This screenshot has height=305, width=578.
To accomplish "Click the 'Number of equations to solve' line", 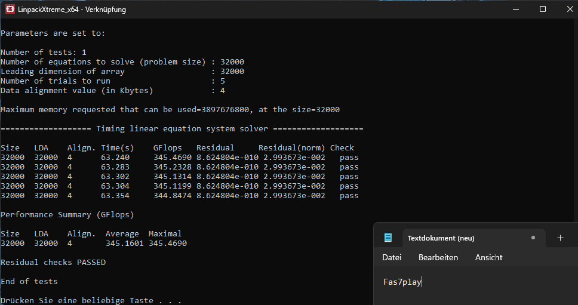I will click(x=122, y=62).
